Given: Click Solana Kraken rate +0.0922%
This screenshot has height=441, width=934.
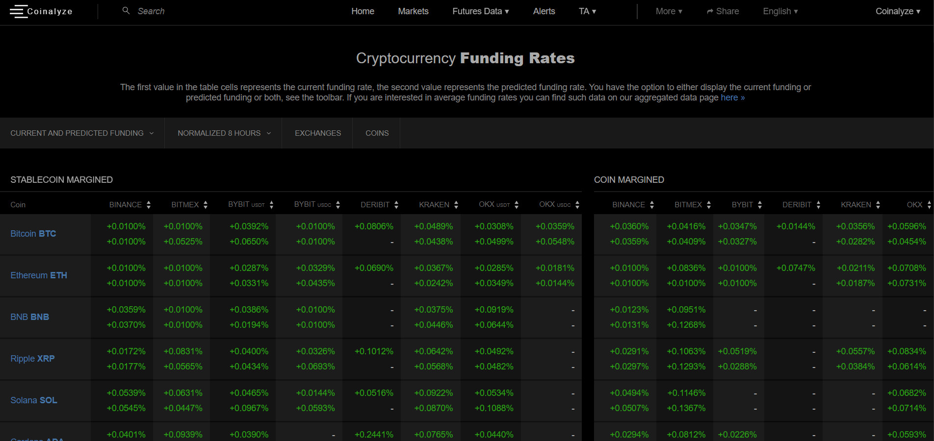Looking at the screenshot, I should [434, 393].
